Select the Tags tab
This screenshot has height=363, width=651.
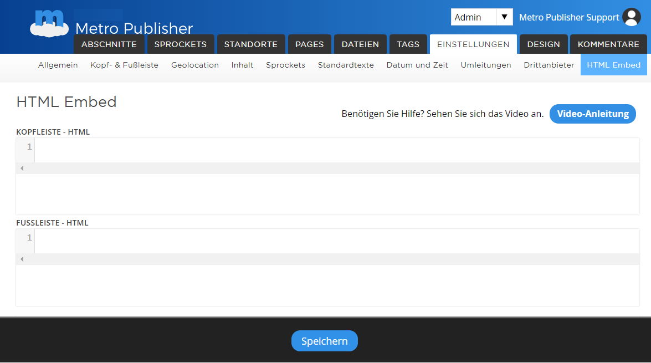click(x=408, y=44)
